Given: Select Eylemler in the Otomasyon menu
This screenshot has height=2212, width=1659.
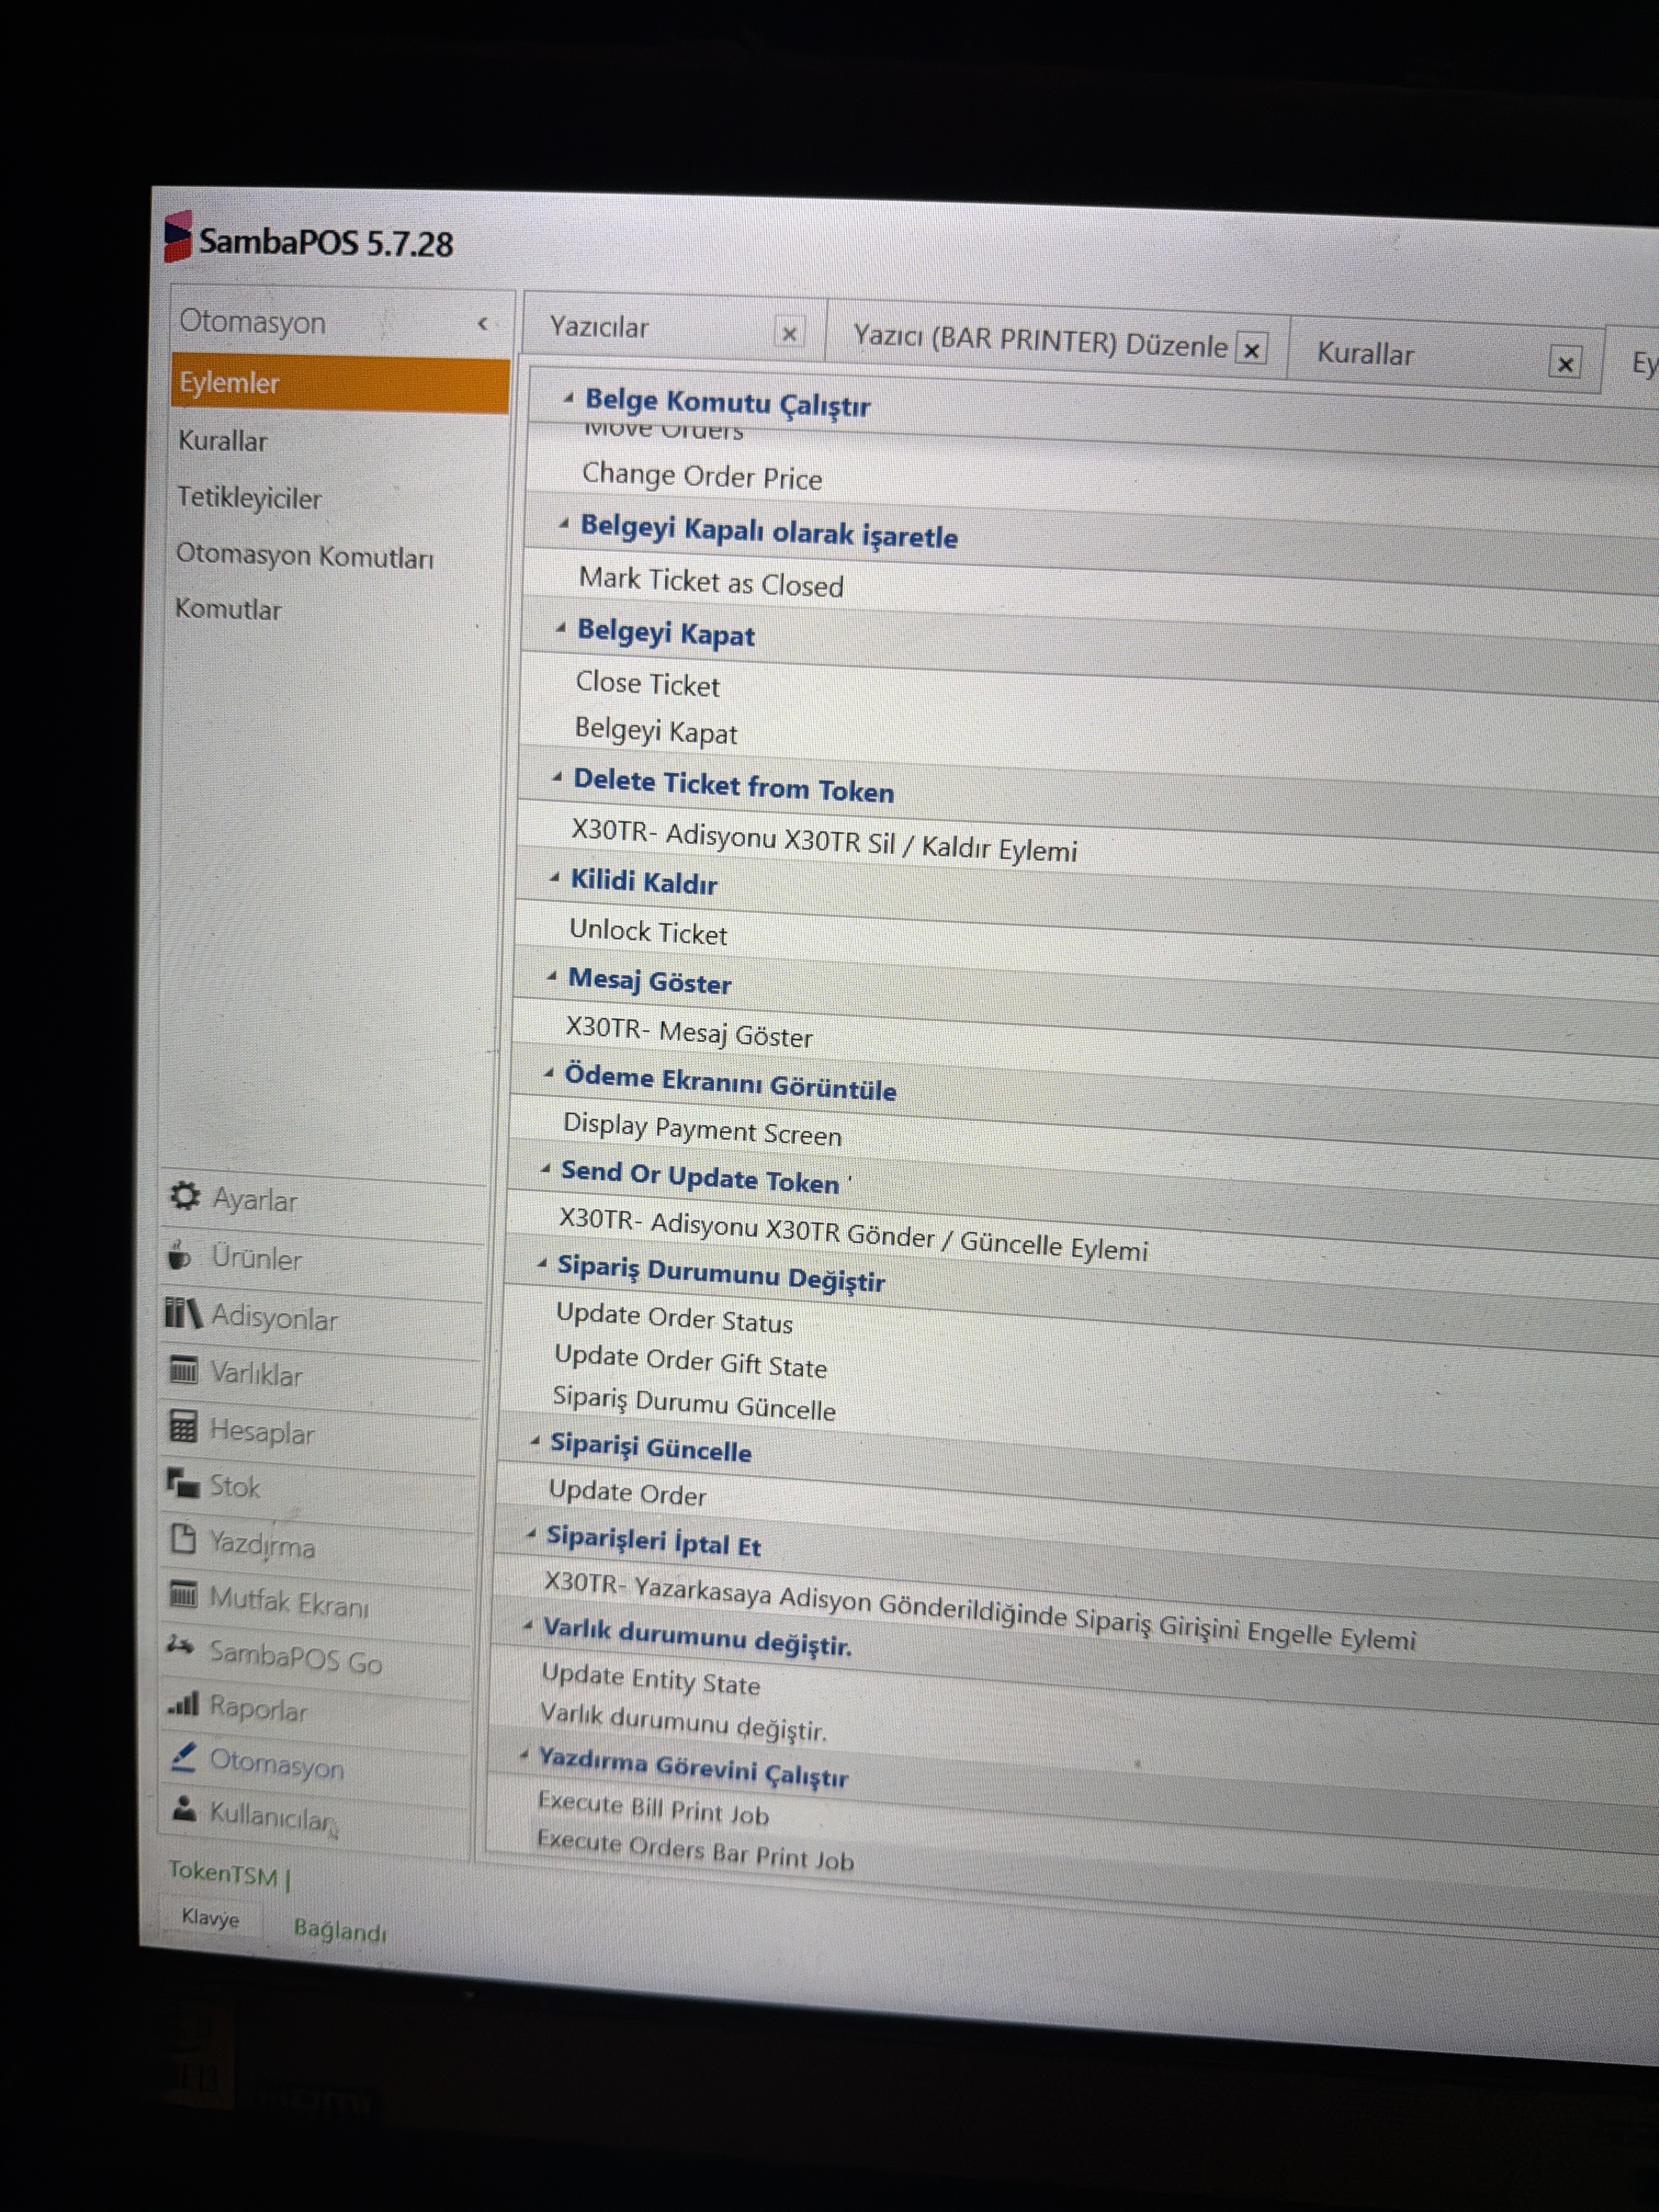Looking at the screenshot, I should [x=340, y=384].
